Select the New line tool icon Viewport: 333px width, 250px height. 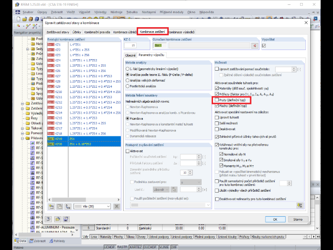(x=28, y=26)
